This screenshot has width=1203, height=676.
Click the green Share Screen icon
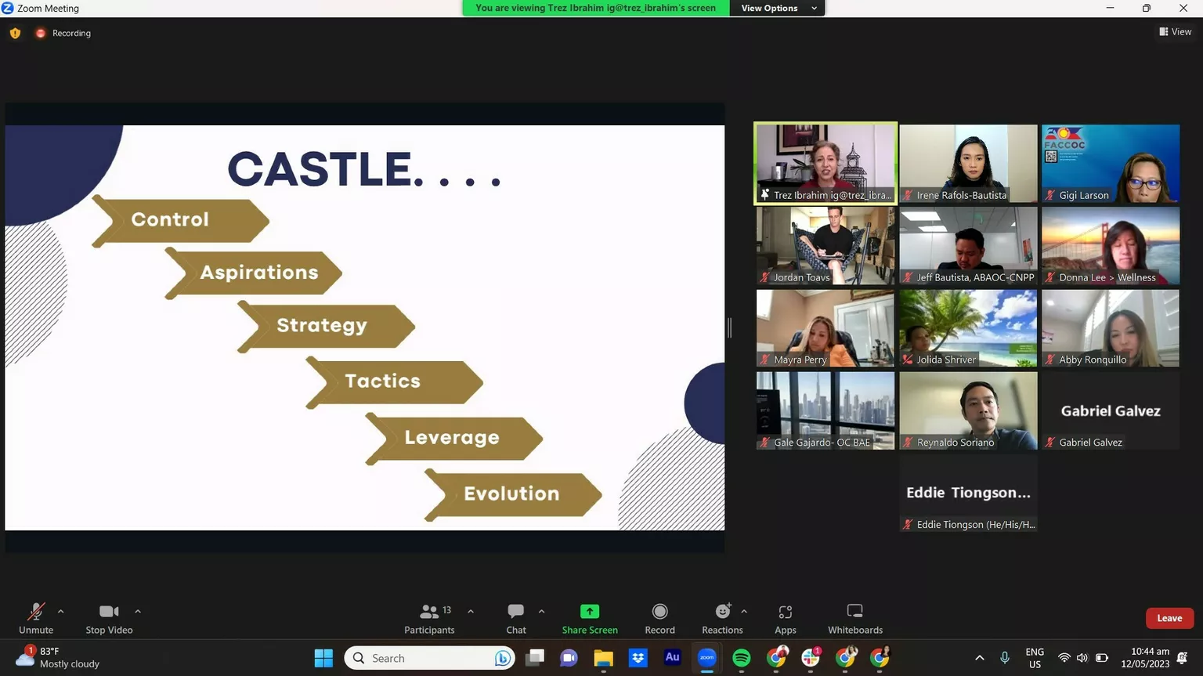(589, 611)
